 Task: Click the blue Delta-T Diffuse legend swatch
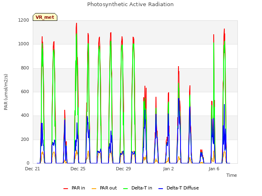click(161, 189)
